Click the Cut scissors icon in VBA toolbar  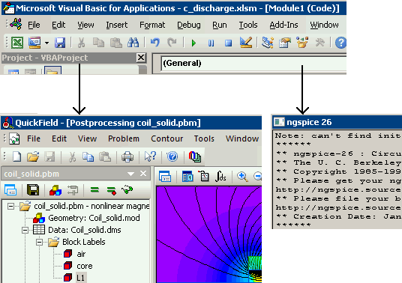click(x=81, y=43)
